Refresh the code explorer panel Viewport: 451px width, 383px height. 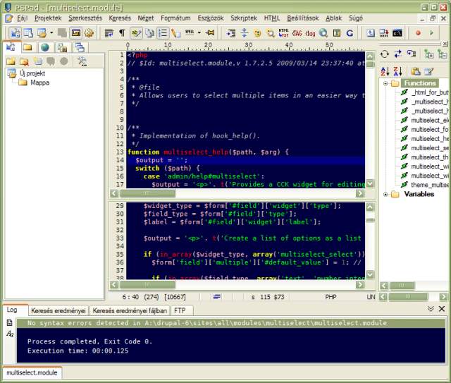[385, 54]
